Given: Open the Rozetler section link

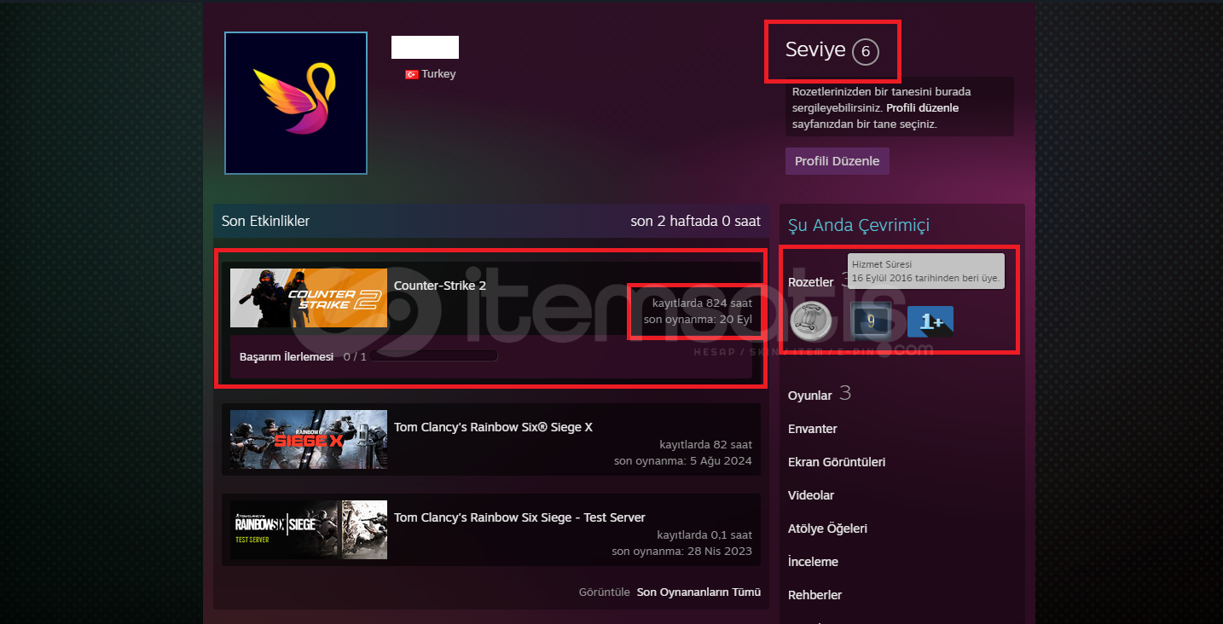Looking at the screenshot, I should [x=811, y=282].
